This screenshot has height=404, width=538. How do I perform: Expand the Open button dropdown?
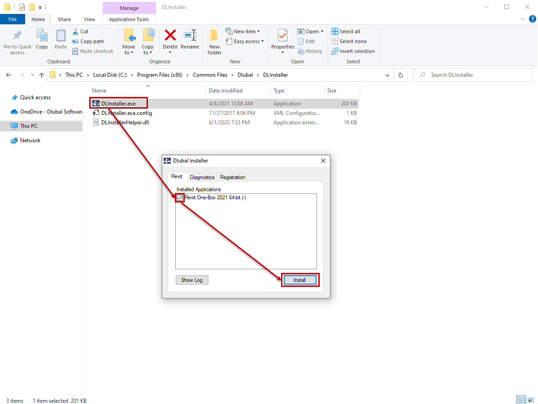pos(321,31)
